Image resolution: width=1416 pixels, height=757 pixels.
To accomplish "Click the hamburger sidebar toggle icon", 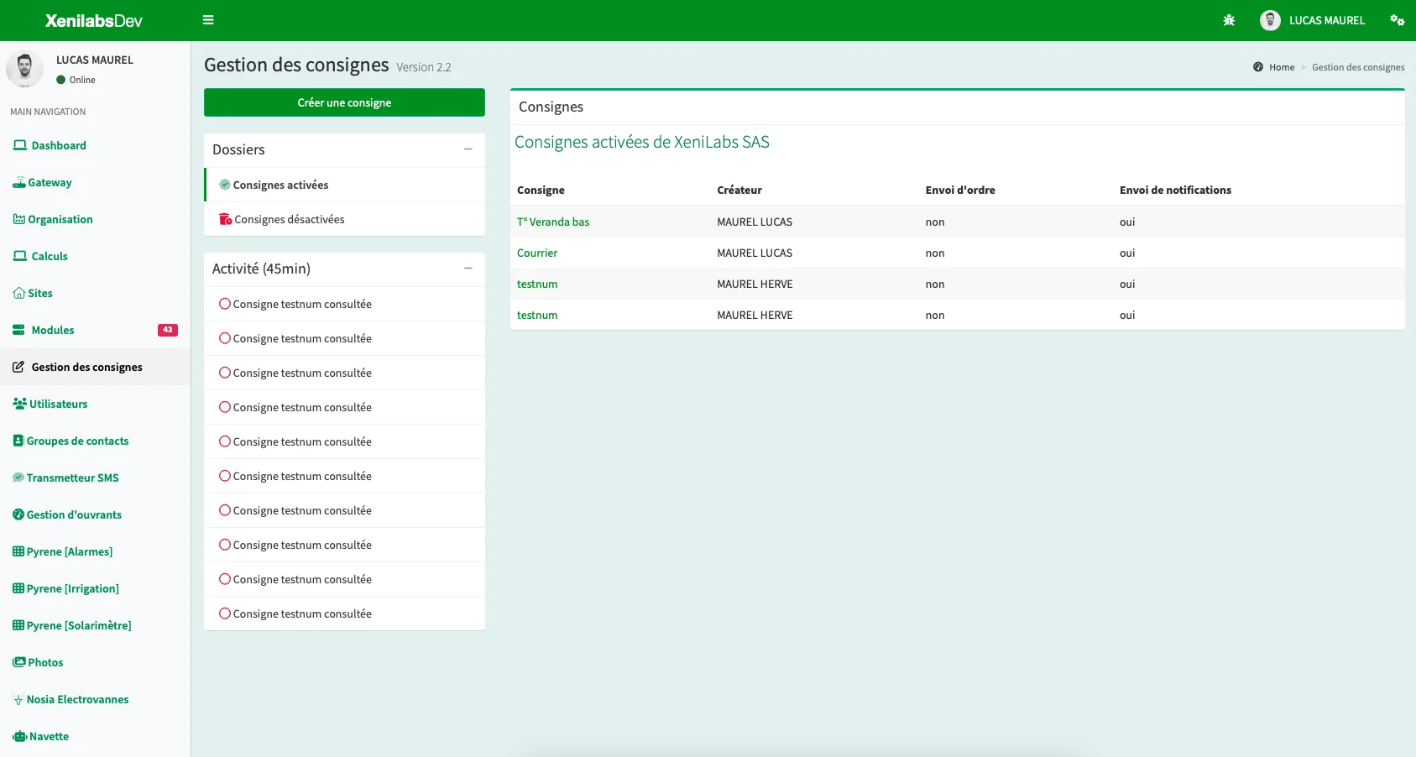I will click(x=208, y=20).
